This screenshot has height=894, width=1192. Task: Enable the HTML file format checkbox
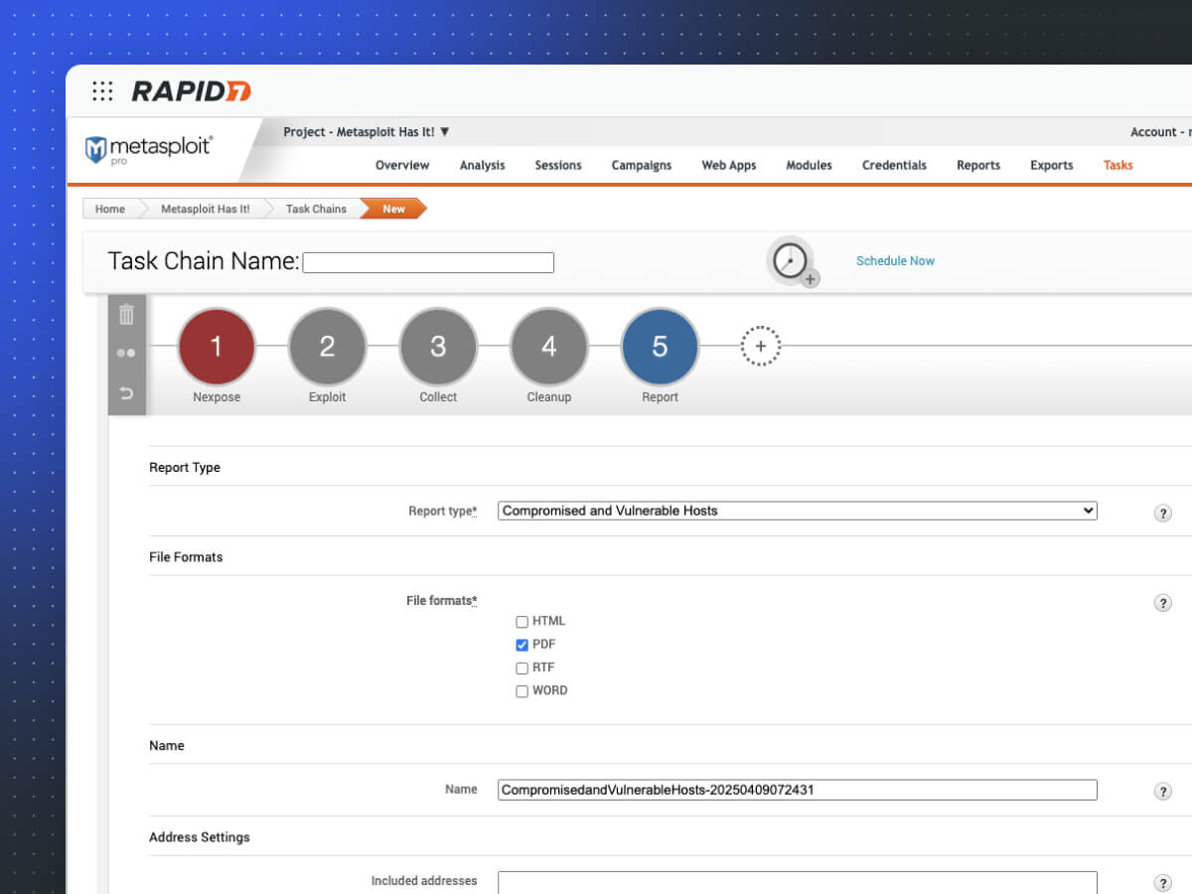[x=521, y=622]
